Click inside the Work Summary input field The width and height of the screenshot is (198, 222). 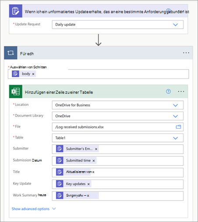118,196
